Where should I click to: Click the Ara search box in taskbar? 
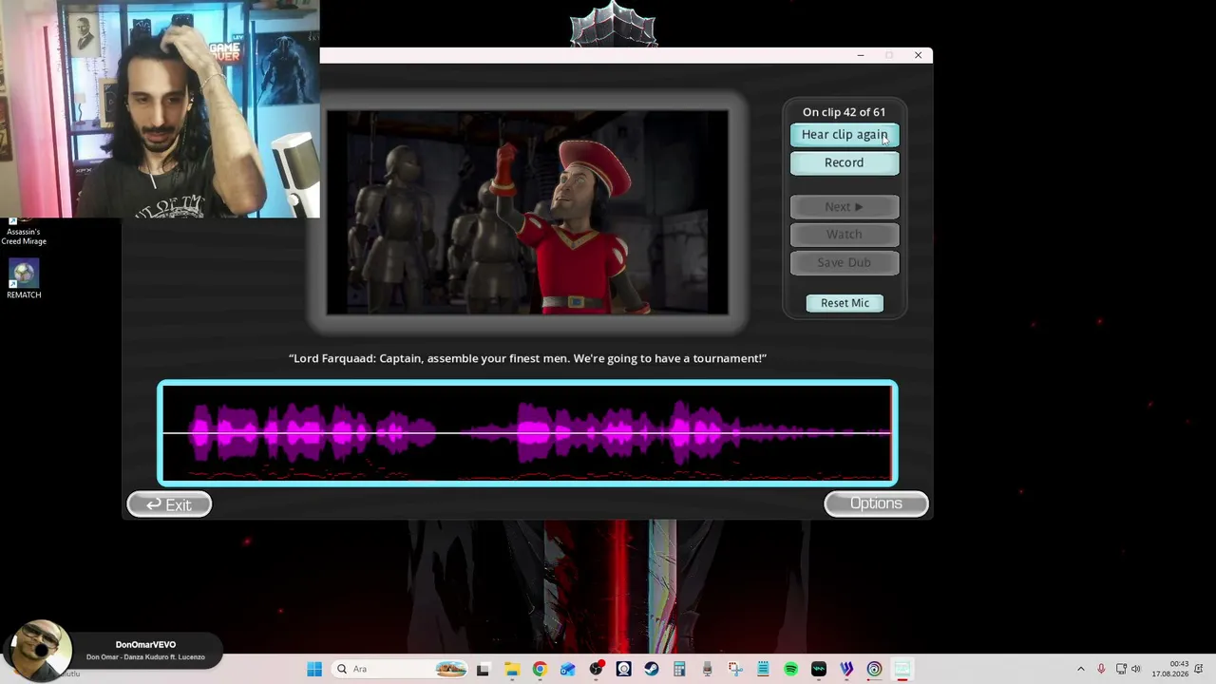tap(400, 669)
